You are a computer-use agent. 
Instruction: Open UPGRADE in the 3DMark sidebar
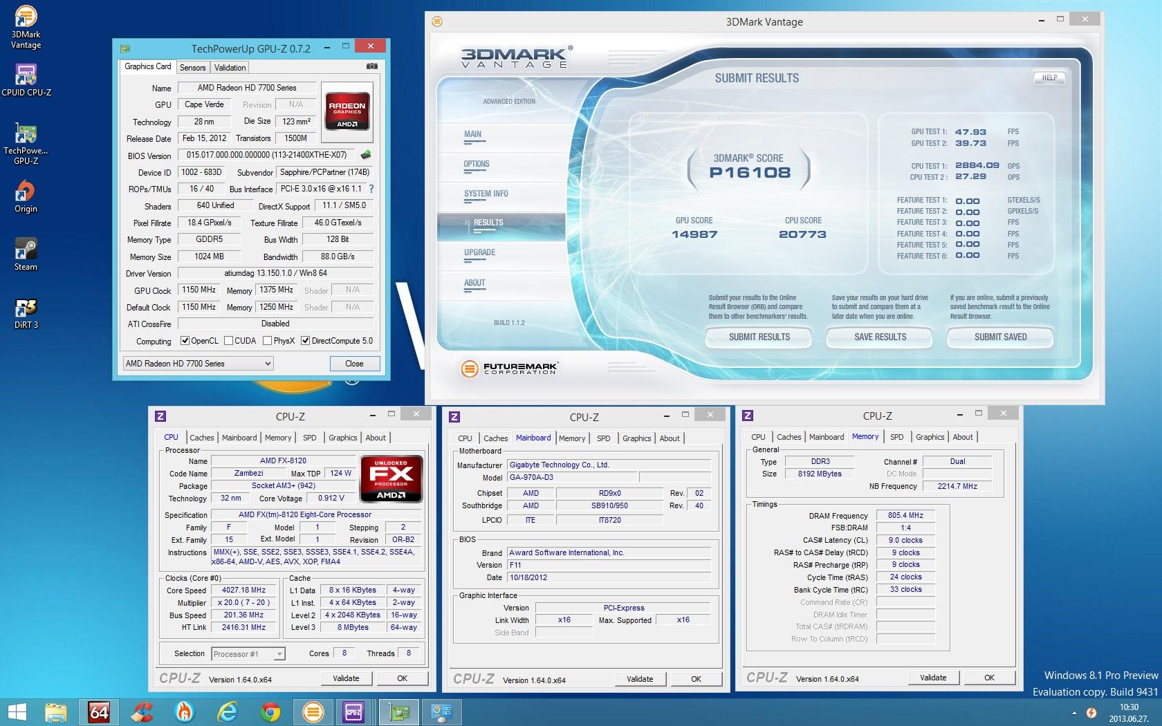tap(480, 254)
